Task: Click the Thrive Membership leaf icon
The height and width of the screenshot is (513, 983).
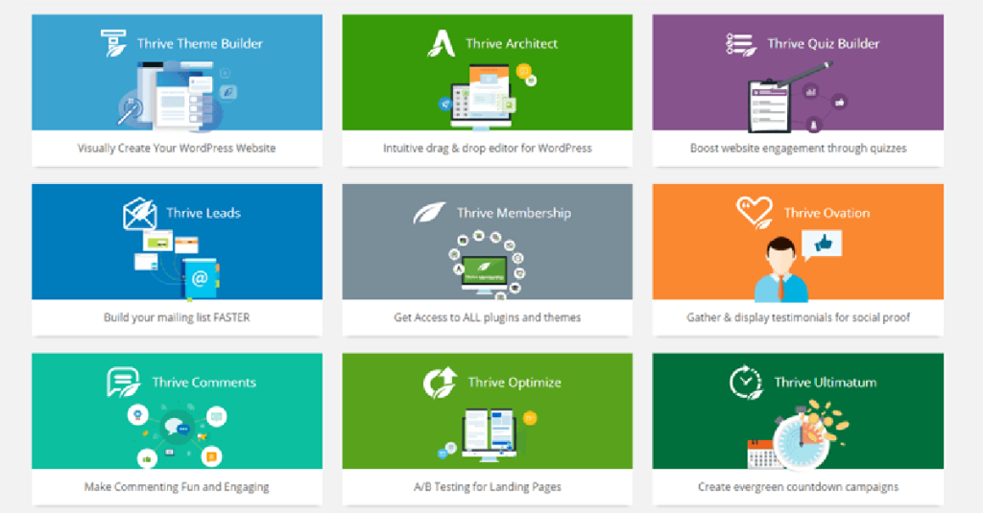Action: pyautogui.click(x=429, y=213)
